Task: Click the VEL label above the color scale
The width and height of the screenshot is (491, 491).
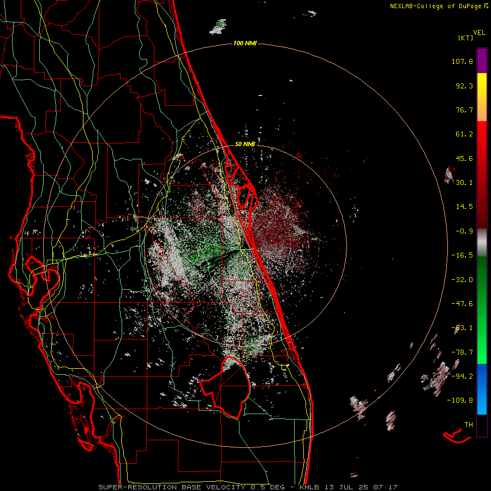Action: point(479,33)
